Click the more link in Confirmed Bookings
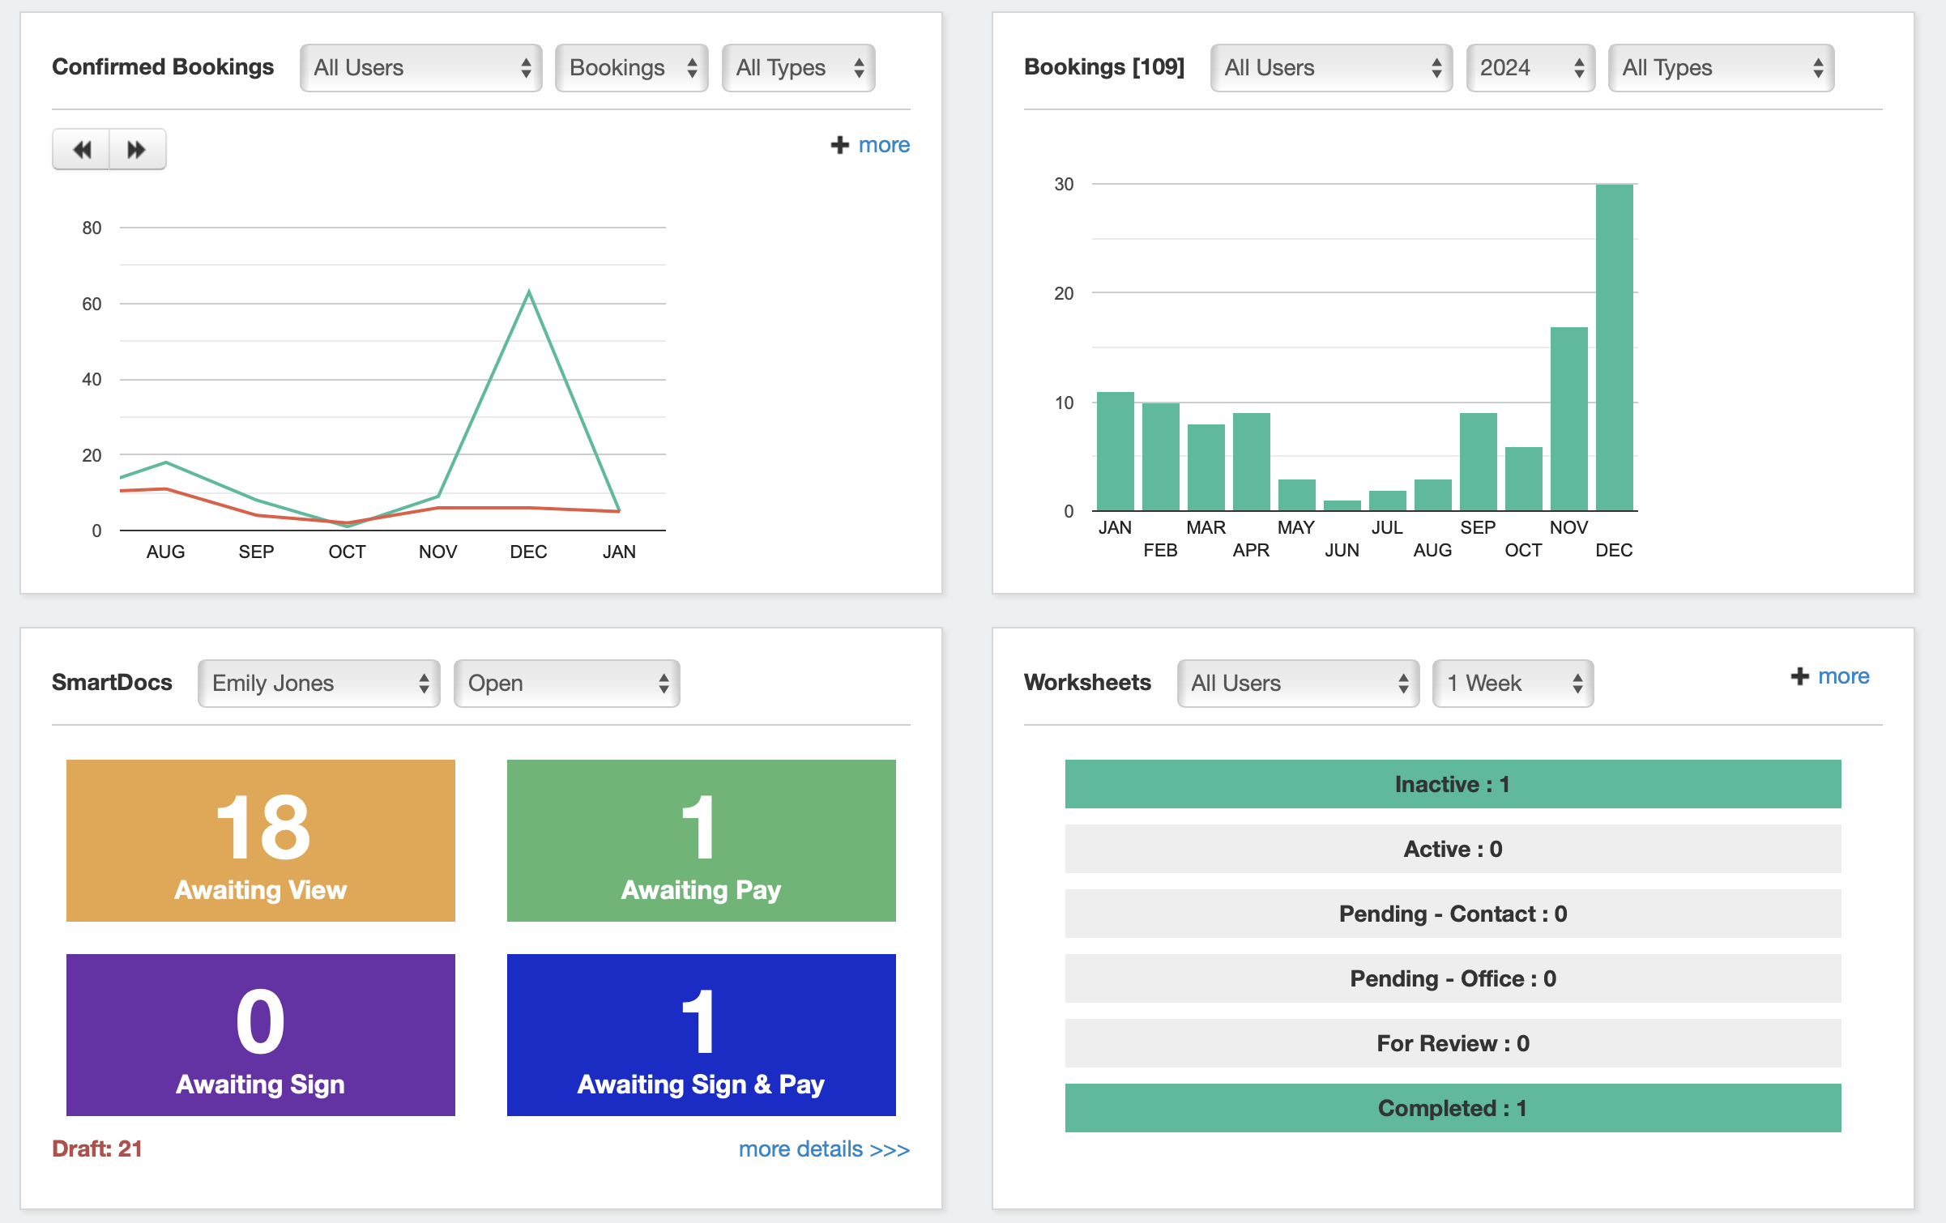The image size is (1946, 1223). tap(884, 144)
